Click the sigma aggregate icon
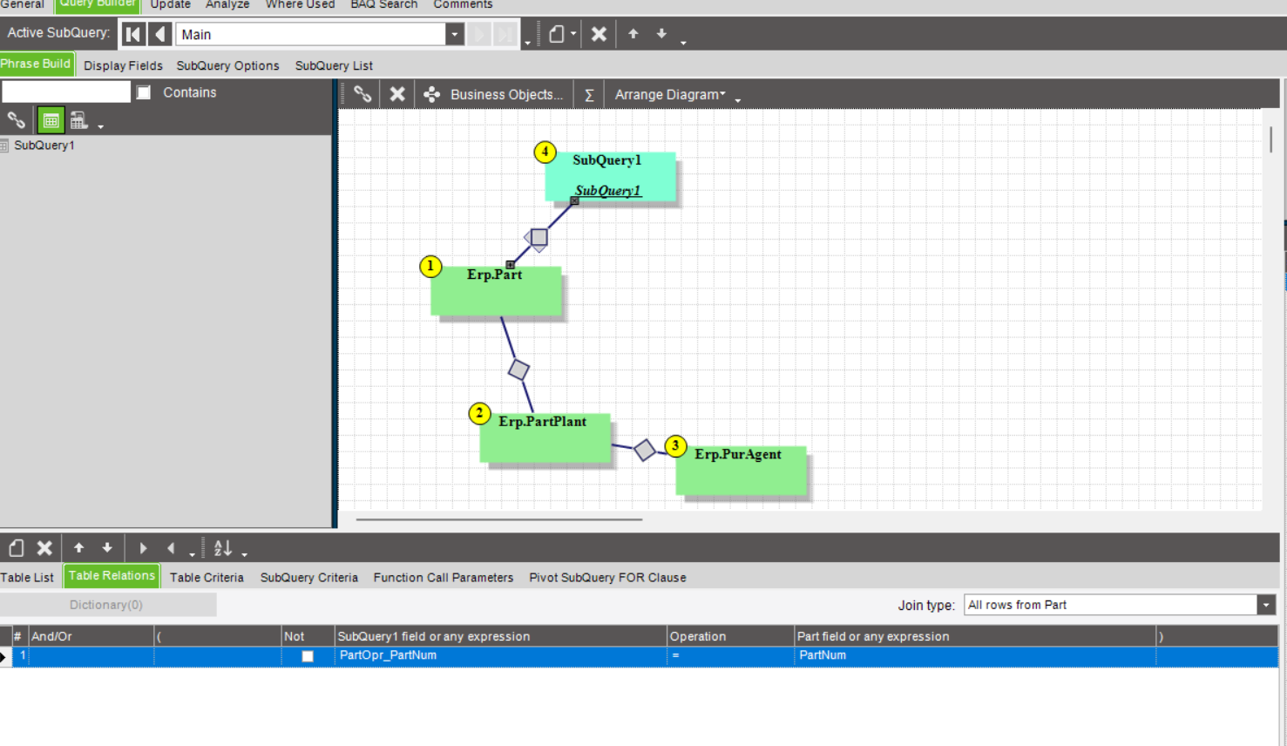Screen dimensions: 1287x746 [x=589, y=94]
